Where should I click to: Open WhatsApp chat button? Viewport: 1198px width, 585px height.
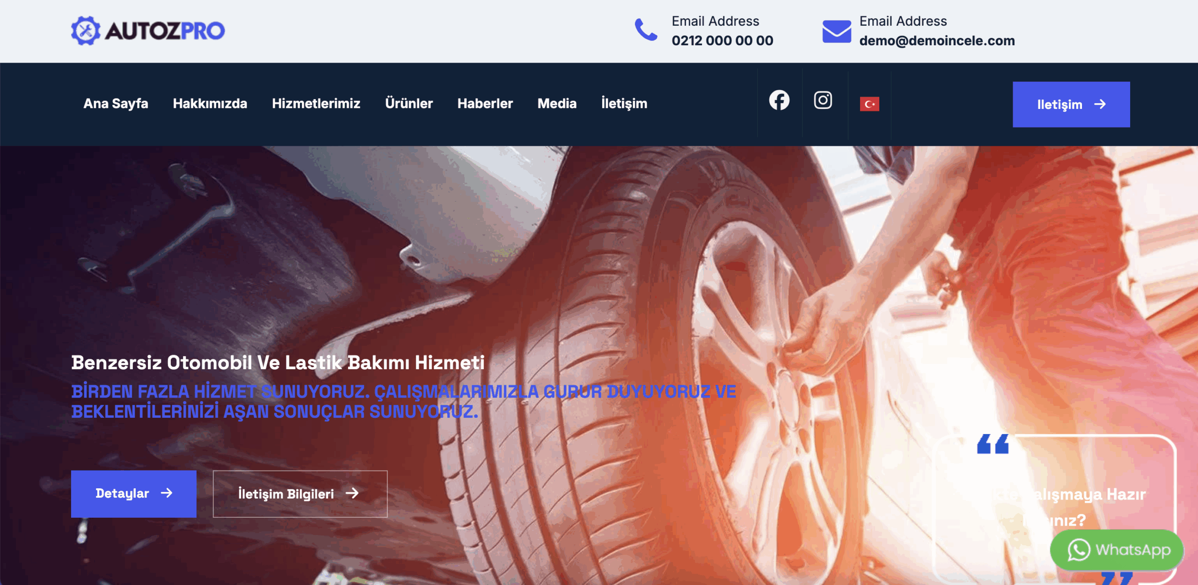(x=1117, y=550)
